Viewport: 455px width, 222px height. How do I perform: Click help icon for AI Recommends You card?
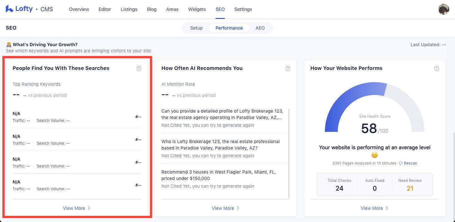pos(288,68)
